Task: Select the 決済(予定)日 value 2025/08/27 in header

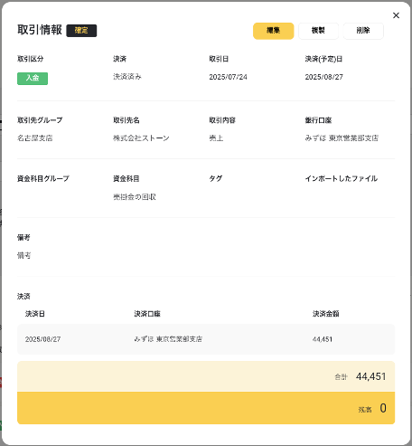Action: coord(323,77)
